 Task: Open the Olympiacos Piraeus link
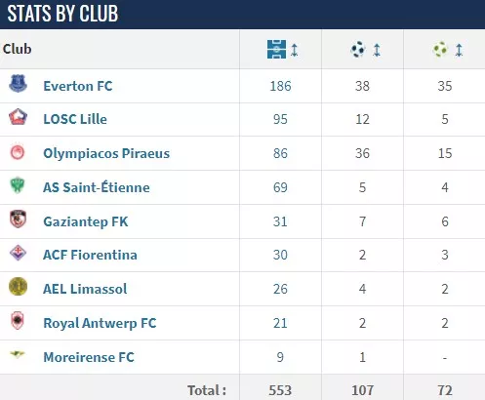(x=106, y=153)
